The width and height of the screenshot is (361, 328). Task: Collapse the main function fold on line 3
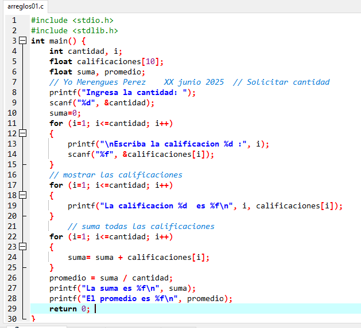coord(23,41)
